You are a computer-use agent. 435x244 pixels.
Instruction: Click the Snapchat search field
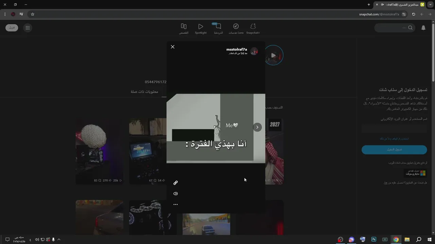pos(395,28)
